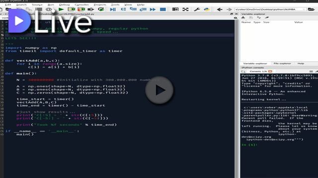Image resolution: width=318 pixels, height=178 pixels.
Task: Open Preferences with the wrench icon
Action: pyautogui.click(x=197, y=9)
